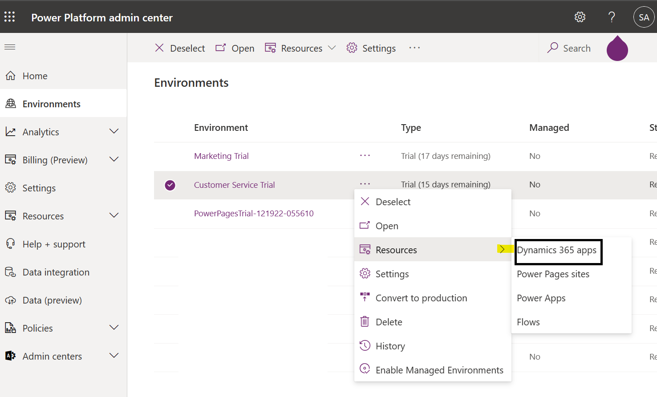Click the Trial (17 days remaining) cell
Image resolution: width=657 pixels, height=397 pixels.
click(446, 156)
